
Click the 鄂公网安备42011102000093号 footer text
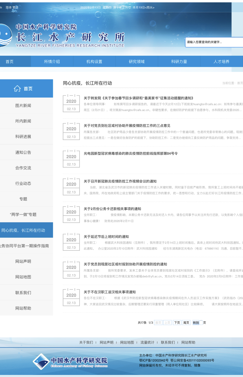coord(192,360)
